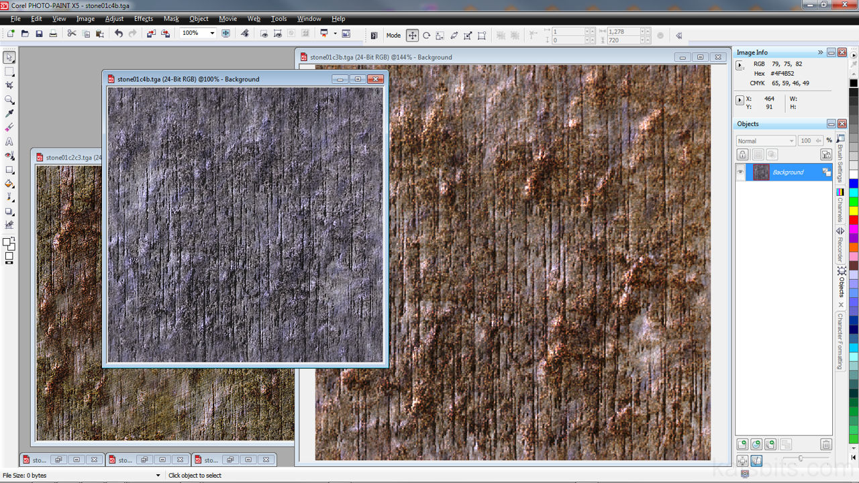The width and height of the screenshot is (859, 483).
Task: Open the zoom level 100% dropdown
Action: click(x=212, y=34)
